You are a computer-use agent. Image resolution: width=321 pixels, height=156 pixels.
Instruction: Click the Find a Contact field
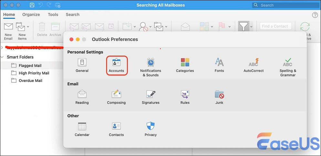coord(275,26)
